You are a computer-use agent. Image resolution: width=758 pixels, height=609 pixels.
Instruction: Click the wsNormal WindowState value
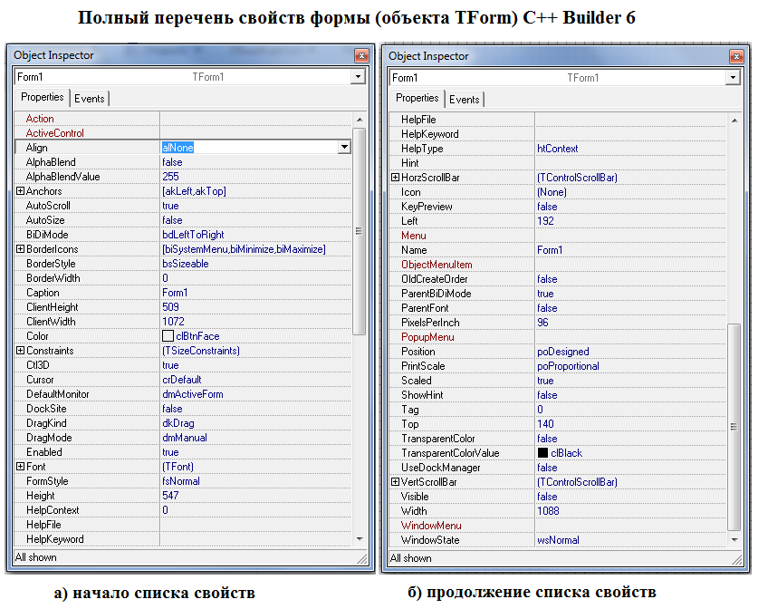coord(558,540)
